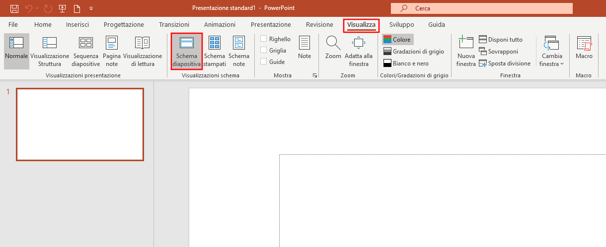Open the Animazioni tab
The width and height of the screenshot is (606, 247).
(x=220, y=24)
